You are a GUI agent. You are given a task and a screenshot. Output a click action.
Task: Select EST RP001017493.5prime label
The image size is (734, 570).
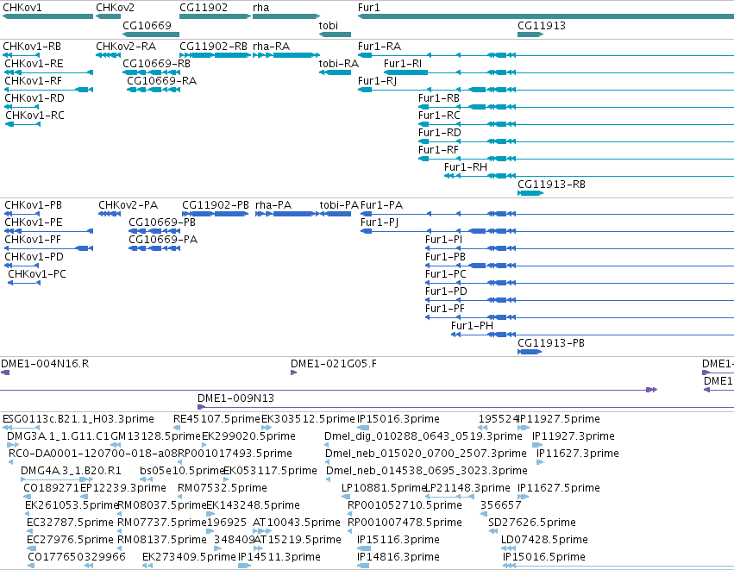coord(235,454)
